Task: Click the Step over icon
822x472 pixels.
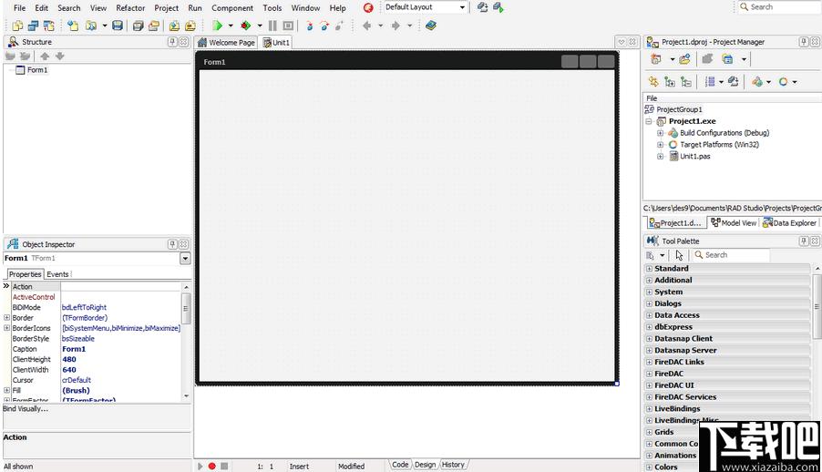Action: (324, 26)
